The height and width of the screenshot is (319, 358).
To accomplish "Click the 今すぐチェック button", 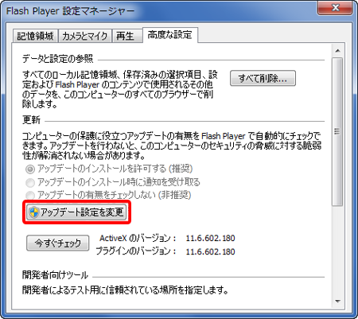I will (x=58, y=243).
